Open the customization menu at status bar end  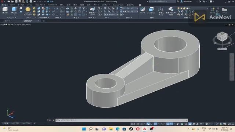click(x=233, y=124)
